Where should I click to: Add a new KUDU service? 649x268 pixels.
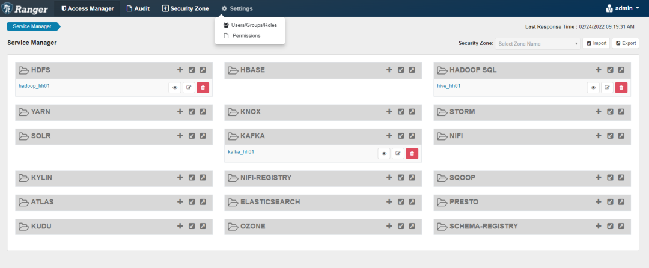[x=180, y=226]
